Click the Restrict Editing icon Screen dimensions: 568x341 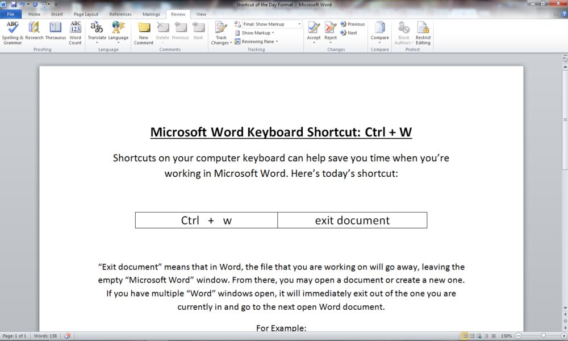[x=423, y=32]
